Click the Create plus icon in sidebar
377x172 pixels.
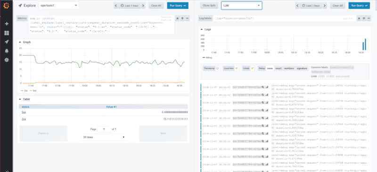tap(7, 24)
